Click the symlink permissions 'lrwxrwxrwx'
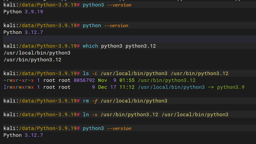 [19, 87]
